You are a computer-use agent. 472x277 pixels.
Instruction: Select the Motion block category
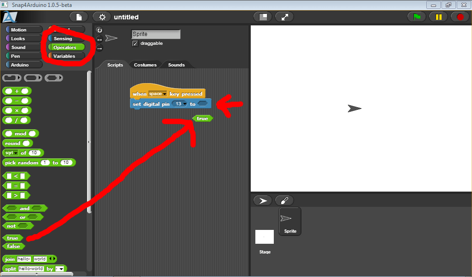click(24, 30)
